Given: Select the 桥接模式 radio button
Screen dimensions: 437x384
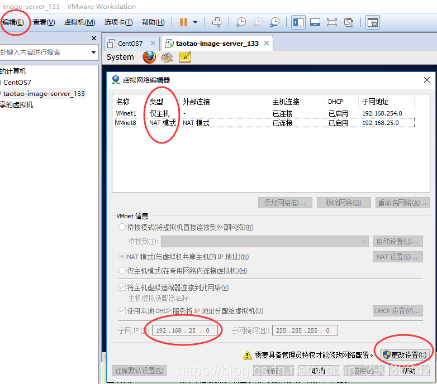Looking at the screenshot, I should point(122,227).
